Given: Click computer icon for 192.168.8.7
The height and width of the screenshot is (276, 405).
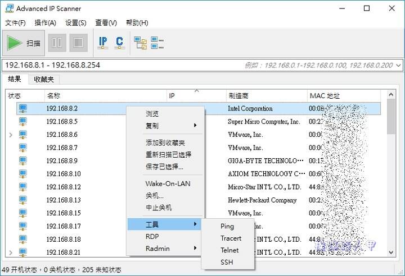Looking at the screenshot, I should (23, 148).
